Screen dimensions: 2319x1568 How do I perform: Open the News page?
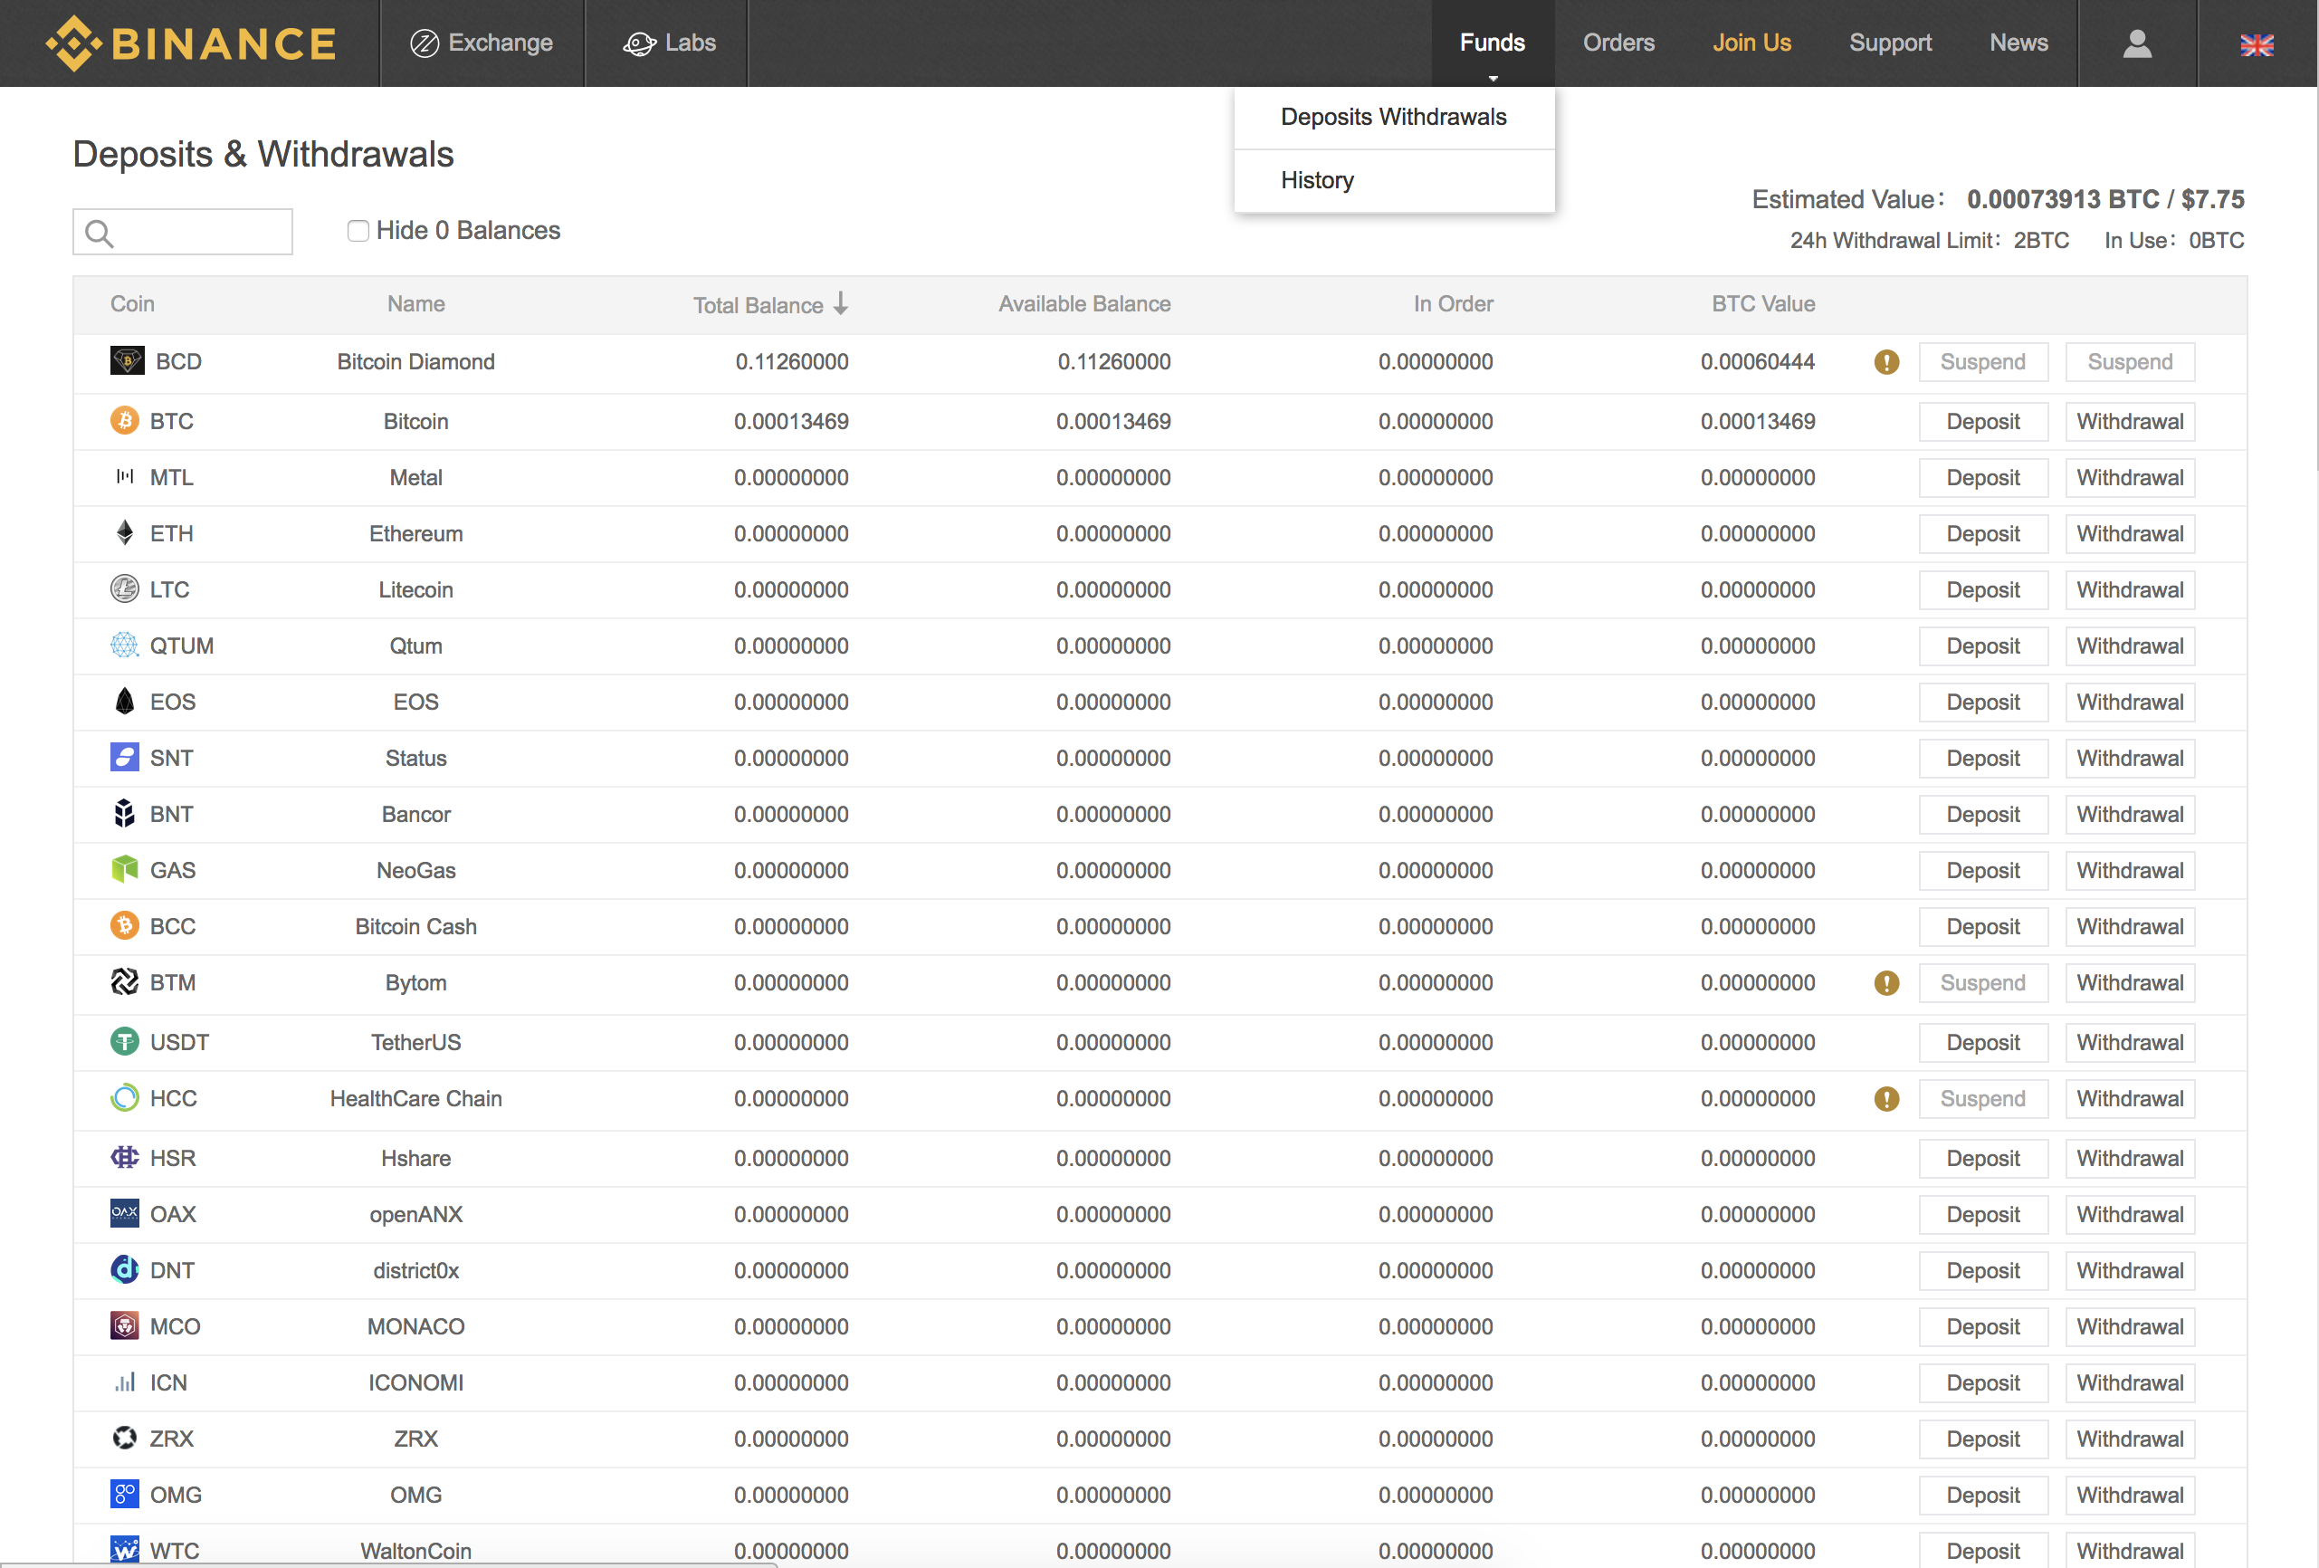pyautogui.click(x=2018, y=43)
